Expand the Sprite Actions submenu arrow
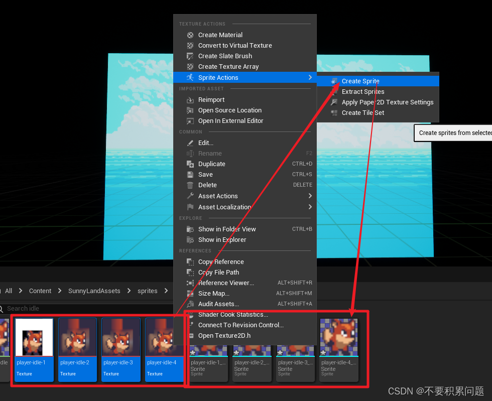Screen dimensions: 492x401 click(x=310, y=77)
